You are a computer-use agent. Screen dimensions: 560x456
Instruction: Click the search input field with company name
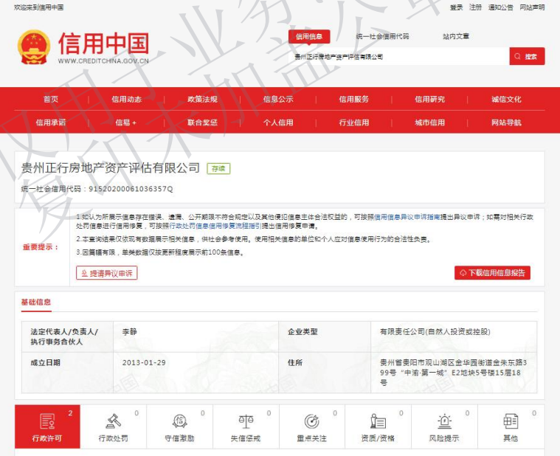point(398,56)
